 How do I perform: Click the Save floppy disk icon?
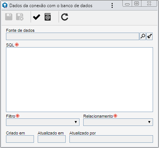(9, 17)
